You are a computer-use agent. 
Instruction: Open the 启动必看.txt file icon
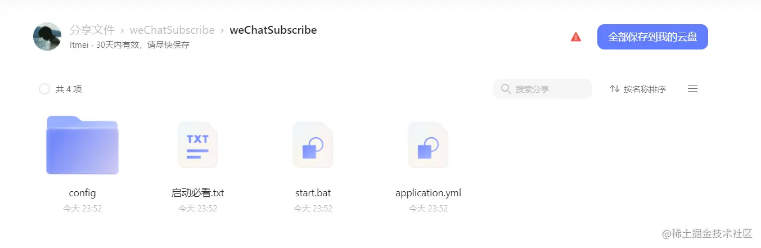[x=197, y=145]
